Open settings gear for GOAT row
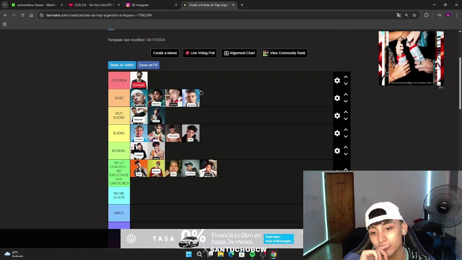462x260 pixels. (x=337, y=98)
